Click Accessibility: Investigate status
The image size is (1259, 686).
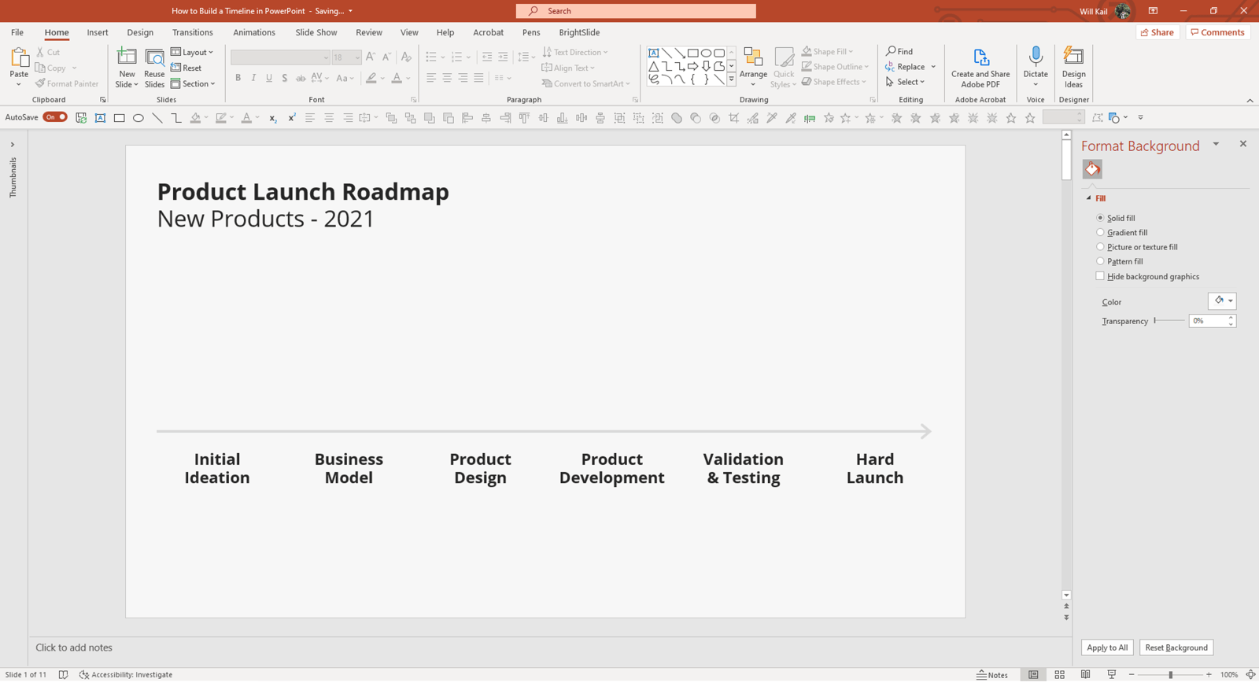[x=126, y=675]
